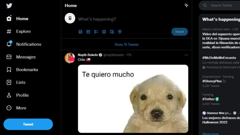The image size is (240, 135).
Task: Click the Twitter bird logo
Action: (x=9, y=6)
